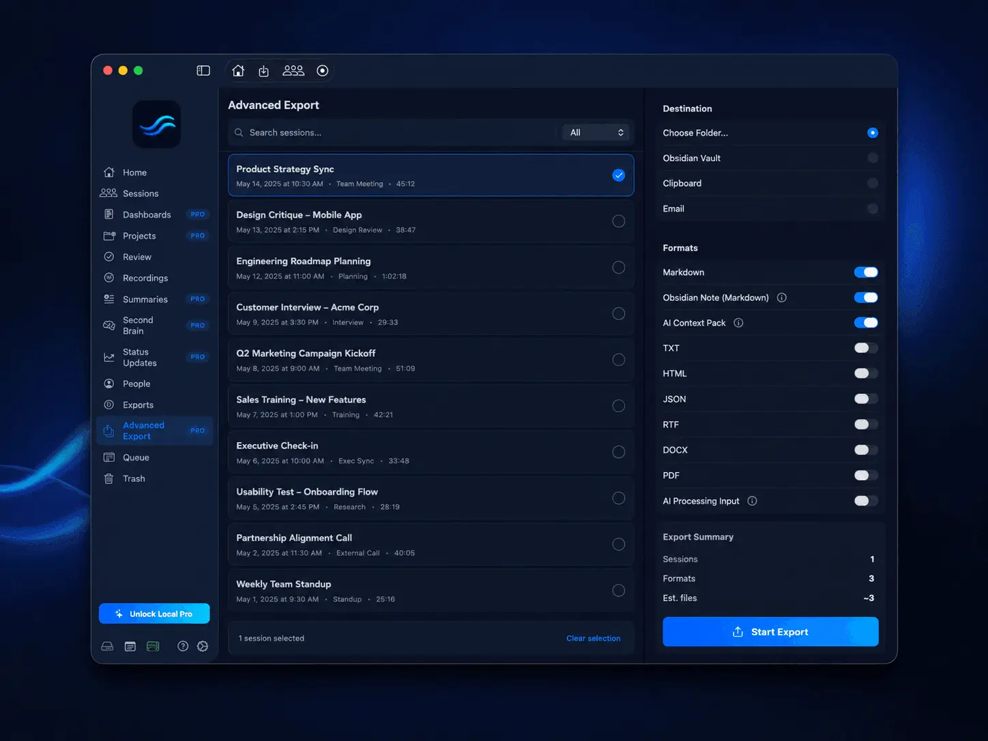Click the Partnership Alignment Call title
Viewport: 988px width, 741px height.
pyautogui.click(x=294, y=538)
